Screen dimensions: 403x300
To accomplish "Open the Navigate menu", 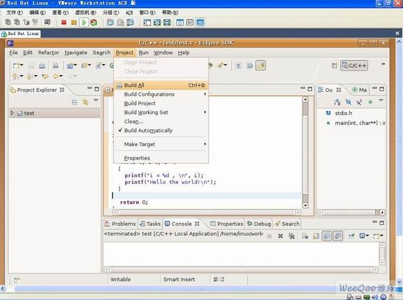I will click(76, 53).
